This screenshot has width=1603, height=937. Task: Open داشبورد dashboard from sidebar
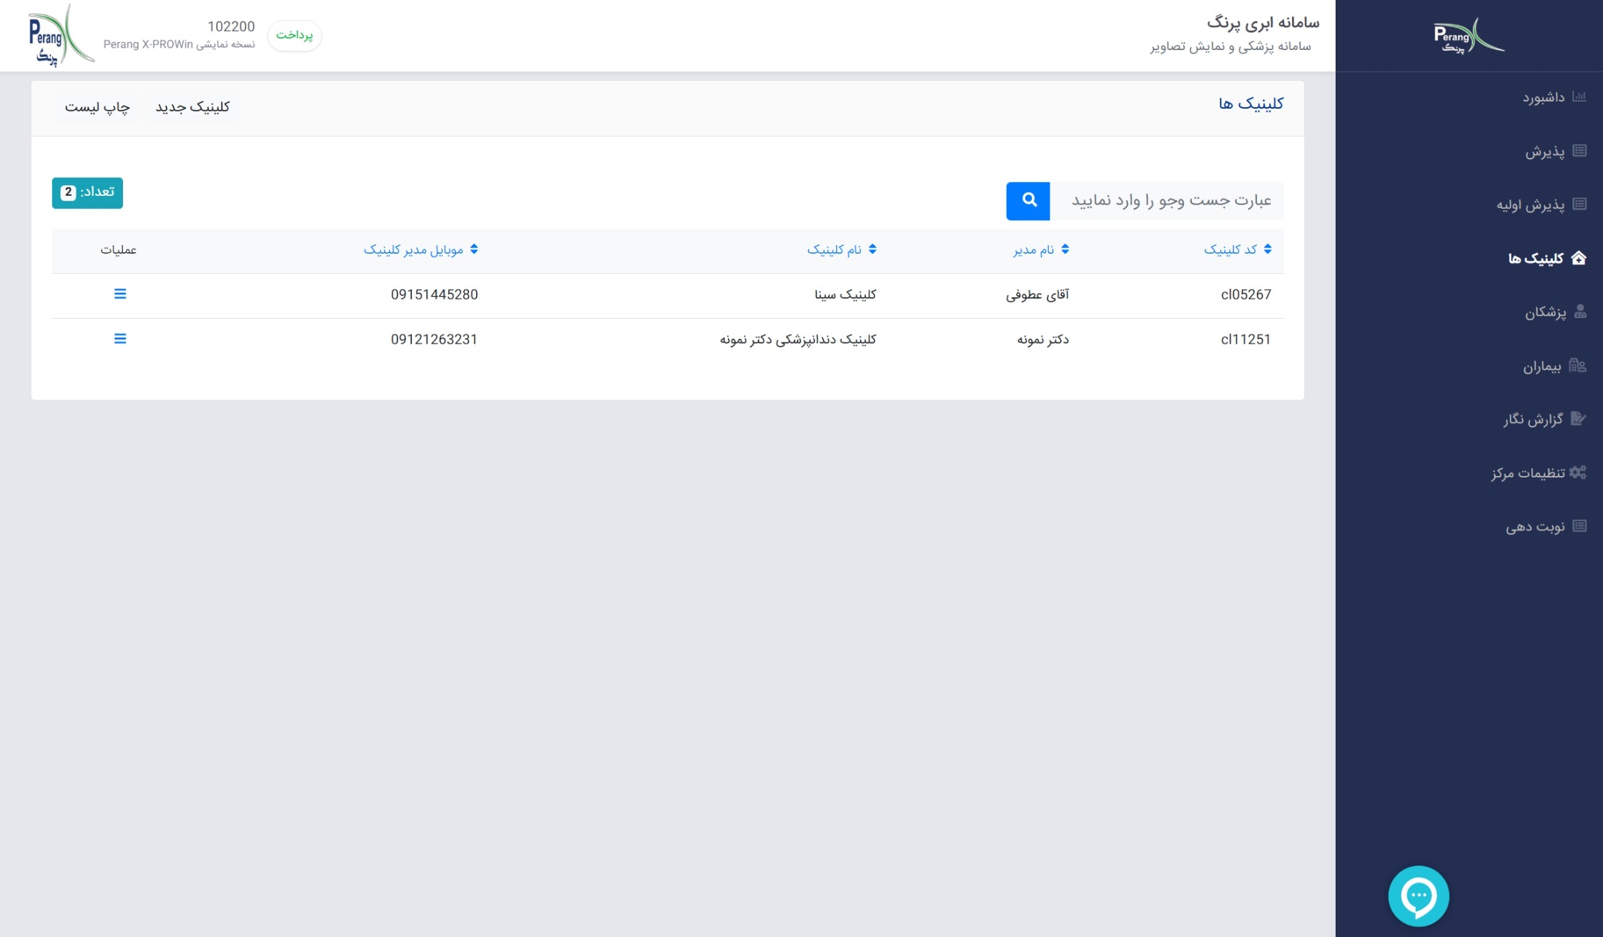click(x=1544, y=97)
